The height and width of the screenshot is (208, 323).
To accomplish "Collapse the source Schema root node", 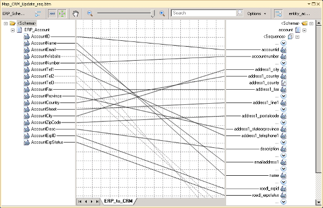I will point(6,24).
